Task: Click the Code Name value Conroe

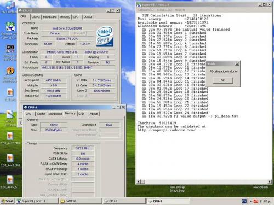Action: point(55,33)
